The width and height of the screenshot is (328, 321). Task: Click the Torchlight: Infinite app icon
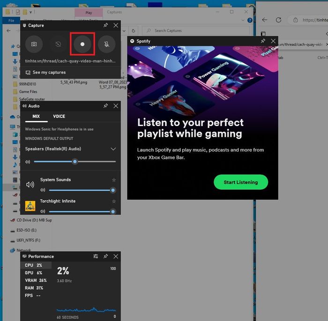pyautogui.click(x=30, y=206)
